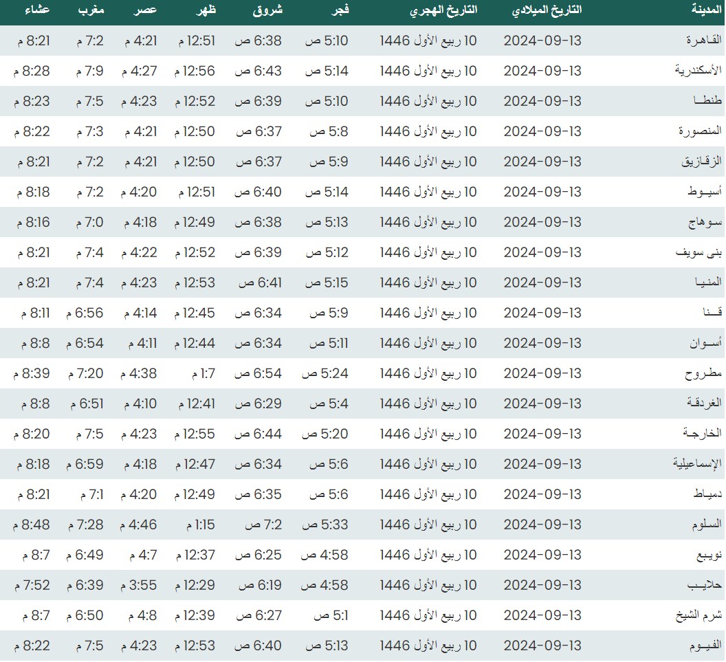Click the عشاء column header

36,10
